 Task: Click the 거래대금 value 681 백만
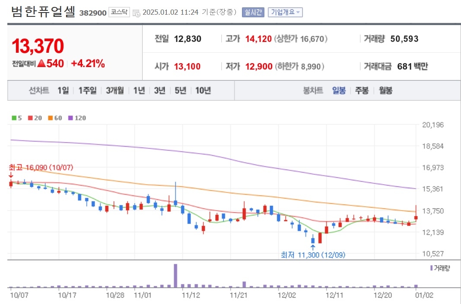pyautogui.click(x=413, y=67)
